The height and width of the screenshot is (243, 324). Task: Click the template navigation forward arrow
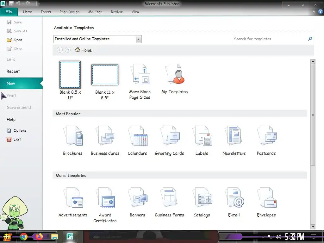pyautogui.click(x=68, y=50)
